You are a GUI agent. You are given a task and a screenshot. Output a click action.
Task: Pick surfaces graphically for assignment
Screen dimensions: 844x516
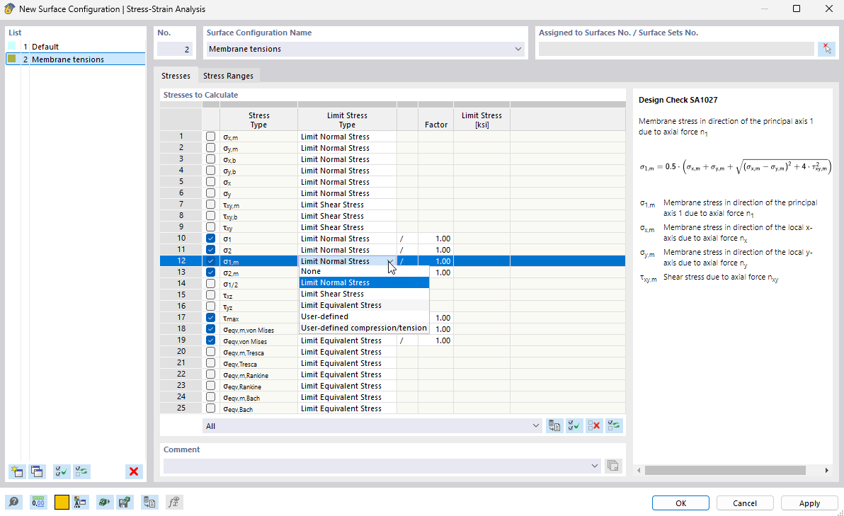click(826, 47)
